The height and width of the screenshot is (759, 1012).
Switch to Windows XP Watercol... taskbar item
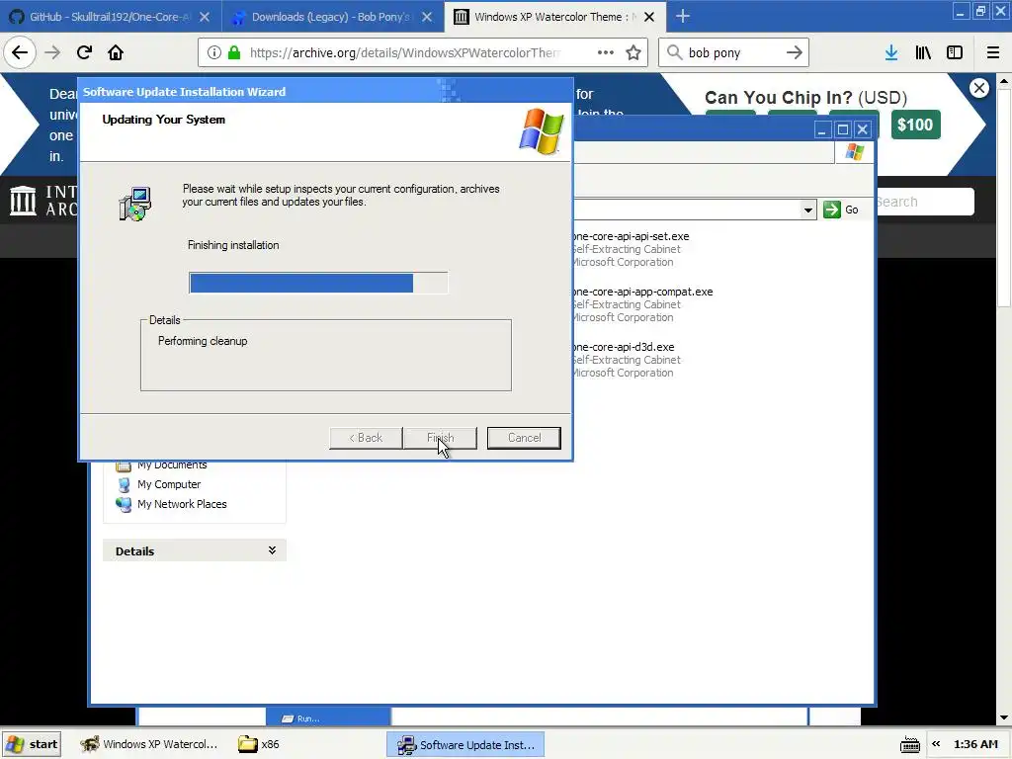(x=149, y=744)
